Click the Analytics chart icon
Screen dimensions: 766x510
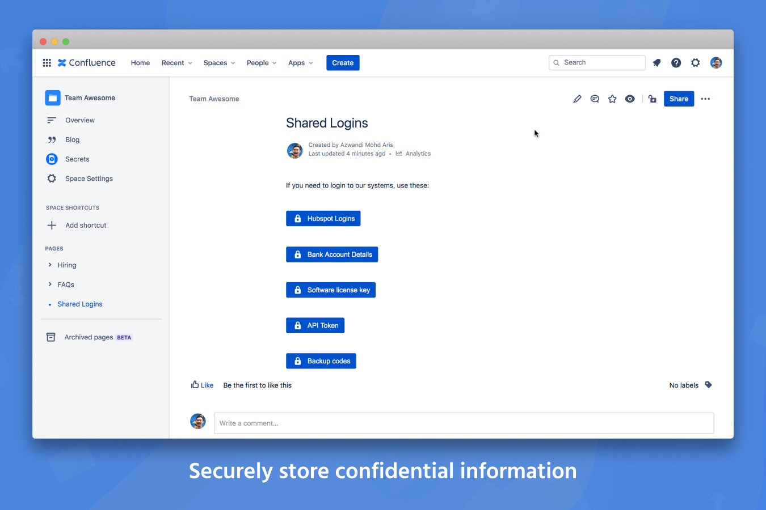[x=399, y=154]
